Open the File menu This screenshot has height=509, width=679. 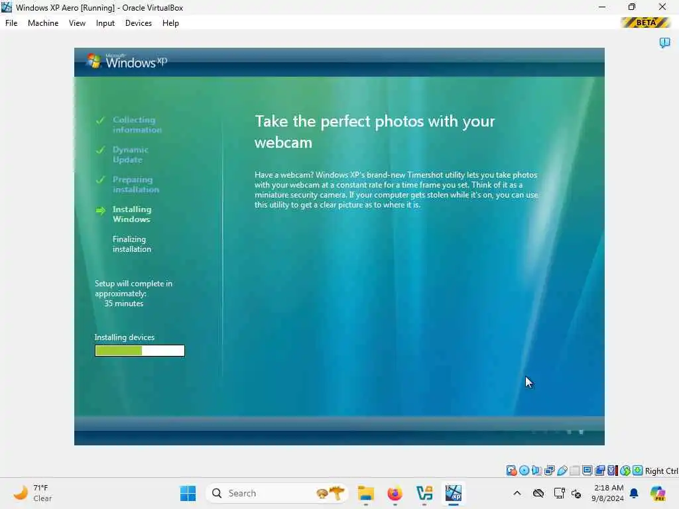11,23
